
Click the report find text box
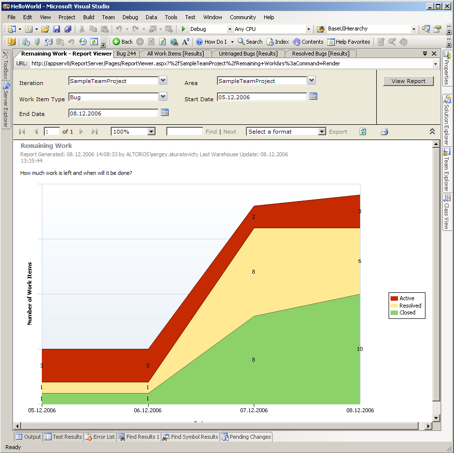(185, 132)
